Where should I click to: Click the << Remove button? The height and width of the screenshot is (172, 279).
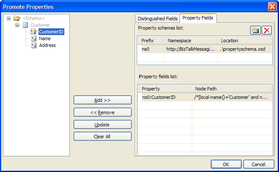tap(102, 112)
